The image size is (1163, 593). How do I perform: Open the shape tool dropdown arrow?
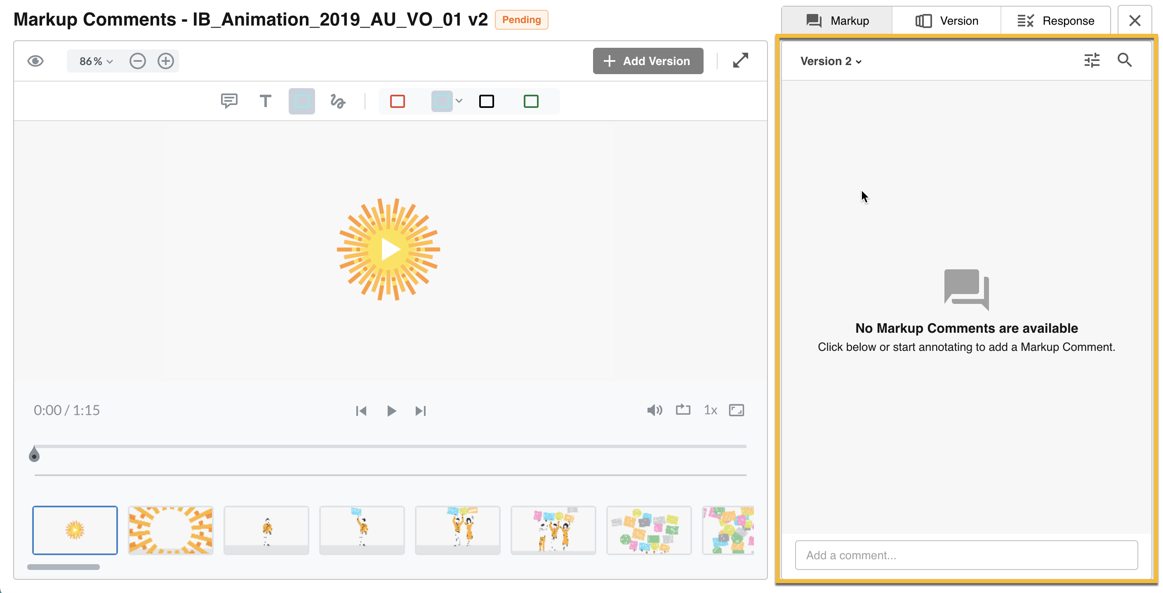pos(459,101)
